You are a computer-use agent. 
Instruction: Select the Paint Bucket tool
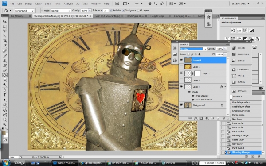tap(4, 75)
